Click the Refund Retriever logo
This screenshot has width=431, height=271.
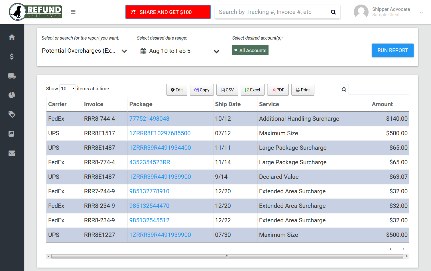coord(36,12)
